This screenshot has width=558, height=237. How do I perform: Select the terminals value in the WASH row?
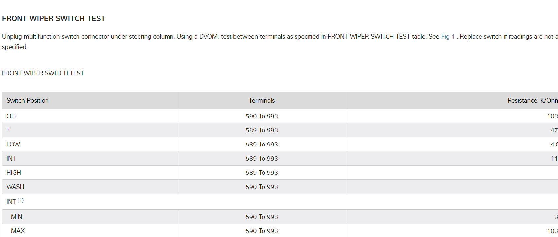pyautogui.click(x=262, y=187)
